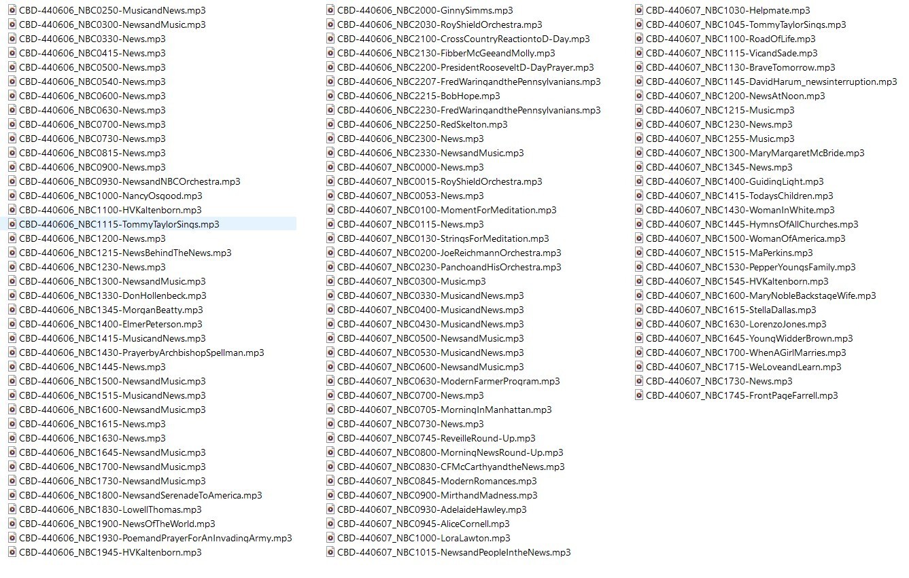The height and width of the screenshot is (578, 909).
Task: Click file name CBD-440607_NBC0230-PanchoandHisOrchestra.mp3
Action: (449, 267)
